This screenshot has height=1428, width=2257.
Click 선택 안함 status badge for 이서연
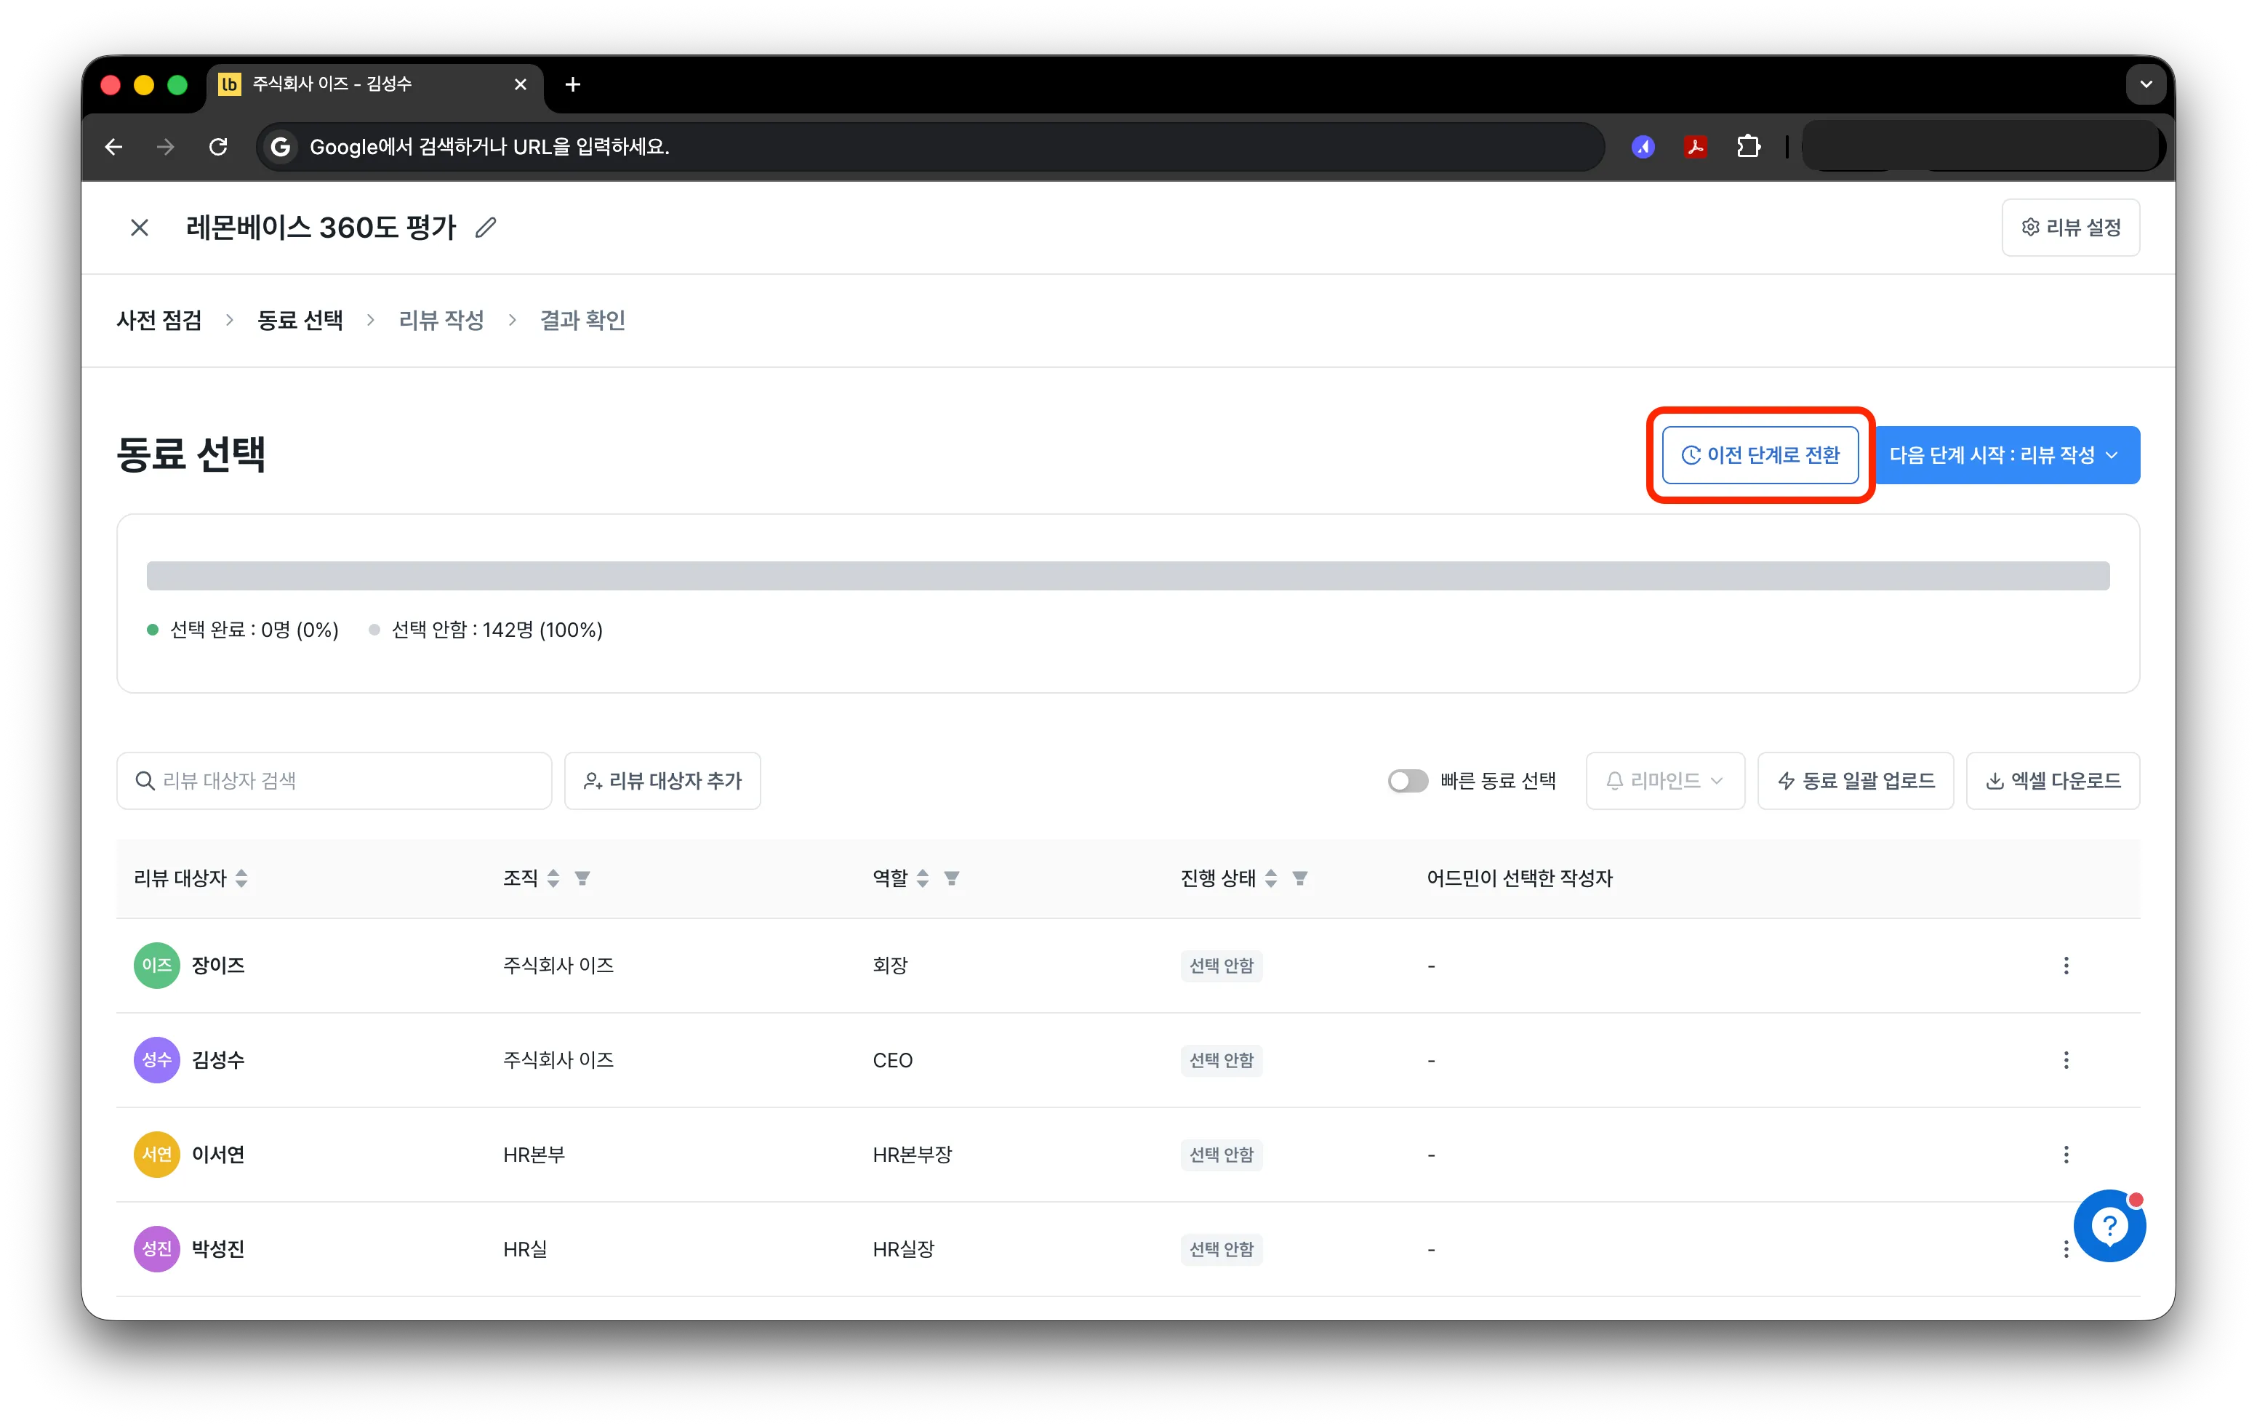point(1222,1155)
